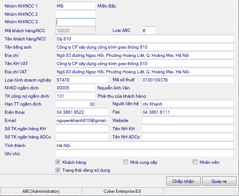Click the Loại ABC label

pos(121,30)
